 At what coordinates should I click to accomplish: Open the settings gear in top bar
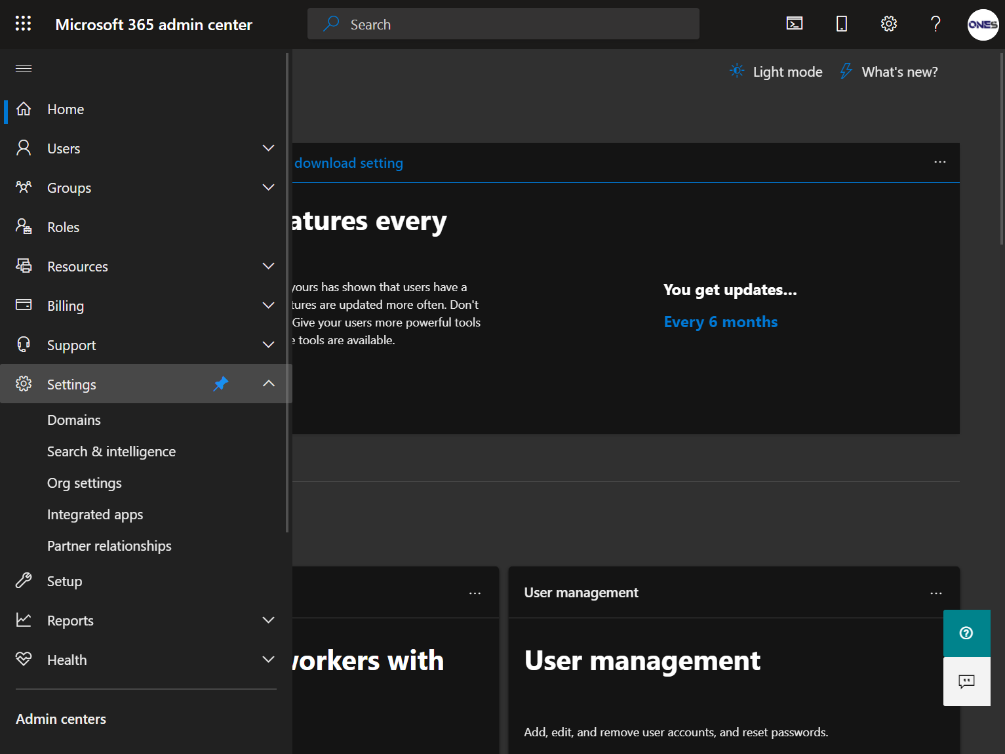point(888,24)
